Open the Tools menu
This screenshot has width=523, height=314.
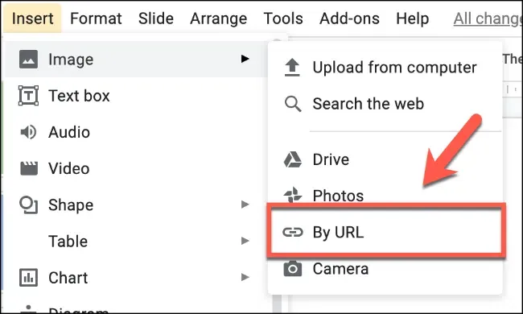(283, 19)
